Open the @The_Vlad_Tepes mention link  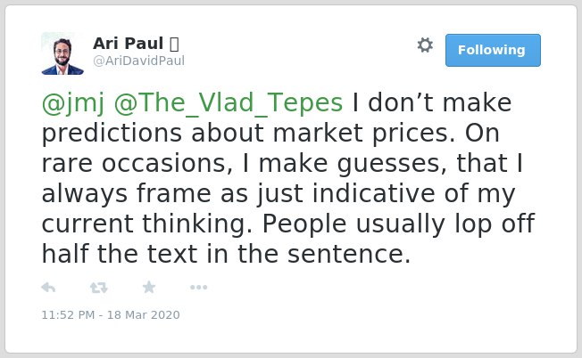tap(229, 103)
